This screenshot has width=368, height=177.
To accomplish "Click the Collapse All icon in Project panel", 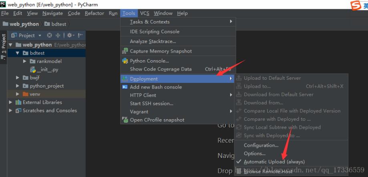I will point(57,35).
